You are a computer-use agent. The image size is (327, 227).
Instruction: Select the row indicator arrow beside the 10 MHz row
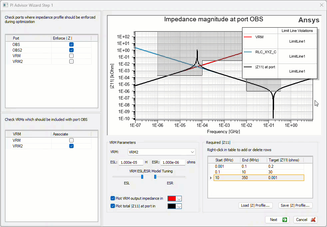tap(210, 177)
